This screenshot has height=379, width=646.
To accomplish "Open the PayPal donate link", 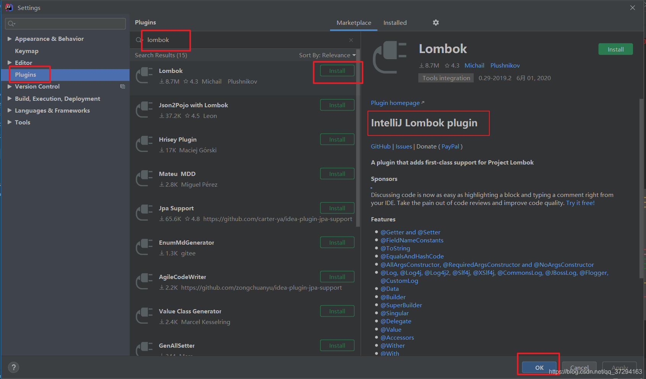I will 450,147.
